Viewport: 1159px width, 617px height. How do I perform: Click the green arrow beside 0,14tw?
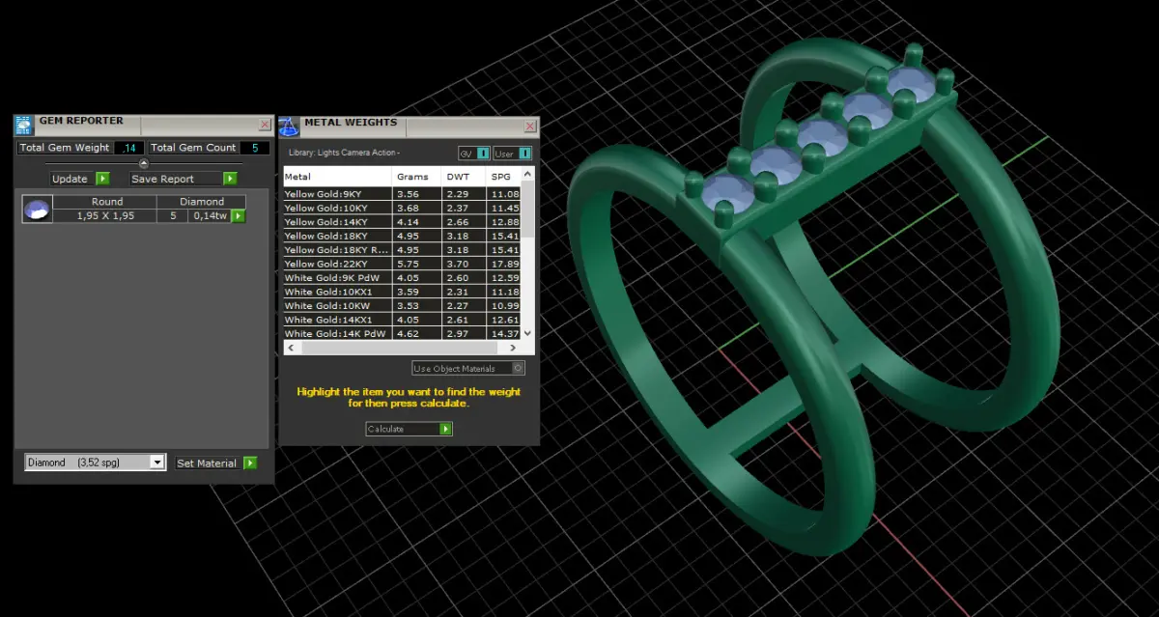tap(238, 216)
